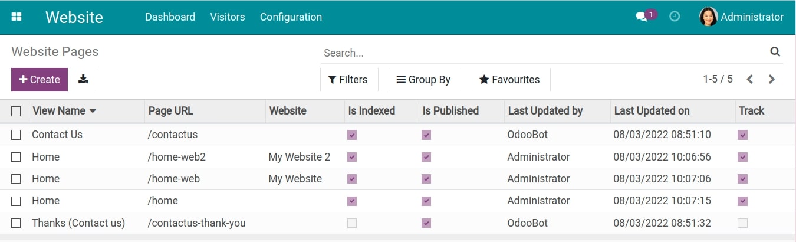Click the Create button
The height and width of the screenshot is (242, 796).
[40, 80]
